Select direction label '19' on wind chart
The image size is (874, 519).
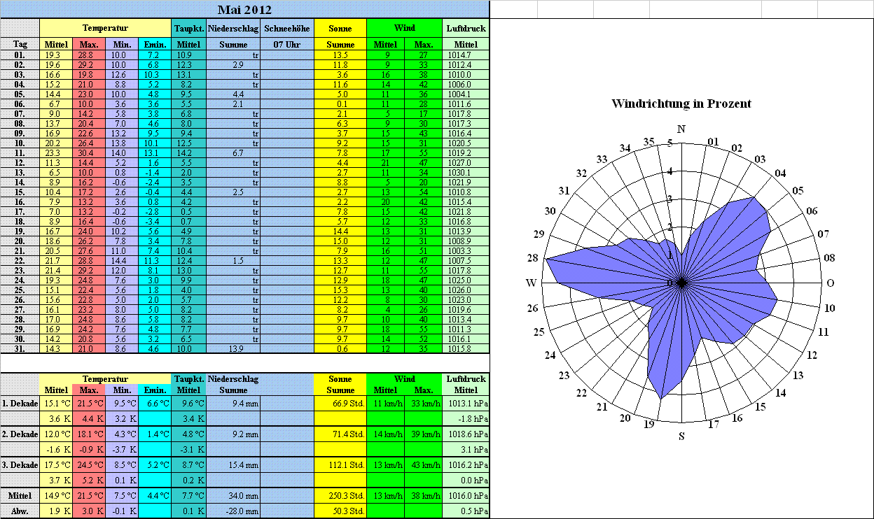(x=649, y=425)
